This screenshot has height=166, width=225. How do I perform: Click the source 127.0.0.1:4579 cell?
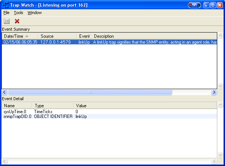point(56,42)
